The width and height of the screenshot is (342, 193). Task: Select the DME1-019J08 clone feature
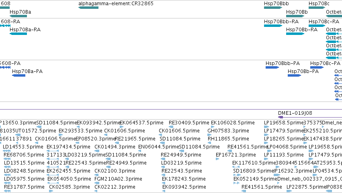[x=310, y=117]
